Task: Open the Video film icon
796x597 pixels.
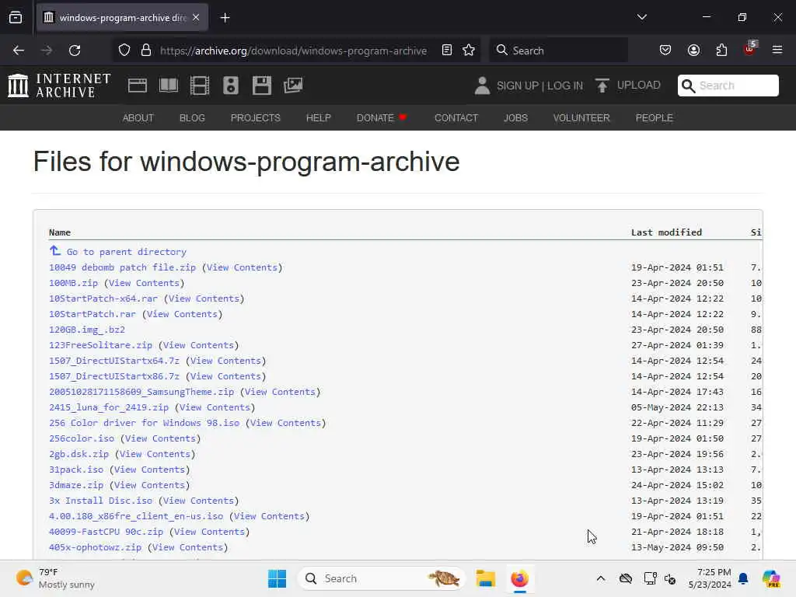Action: tap(200, 86)
